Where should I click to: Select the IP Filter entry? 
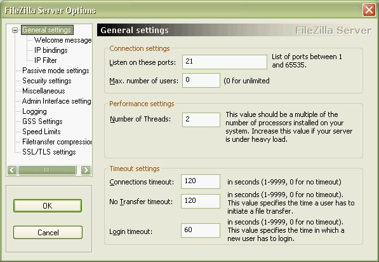point(46,60)
